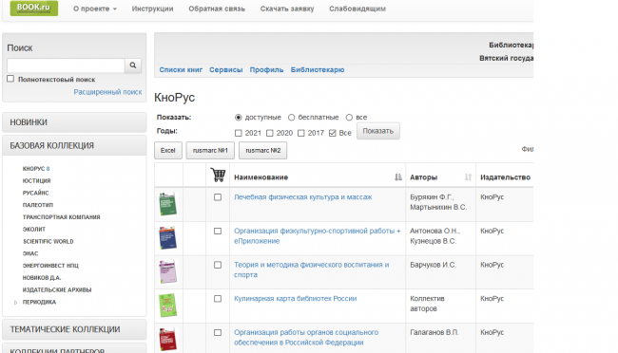Viewport: 618px width, 353px height.
Task: Check the 2020 year checkbox
Action: pos(270,133)
